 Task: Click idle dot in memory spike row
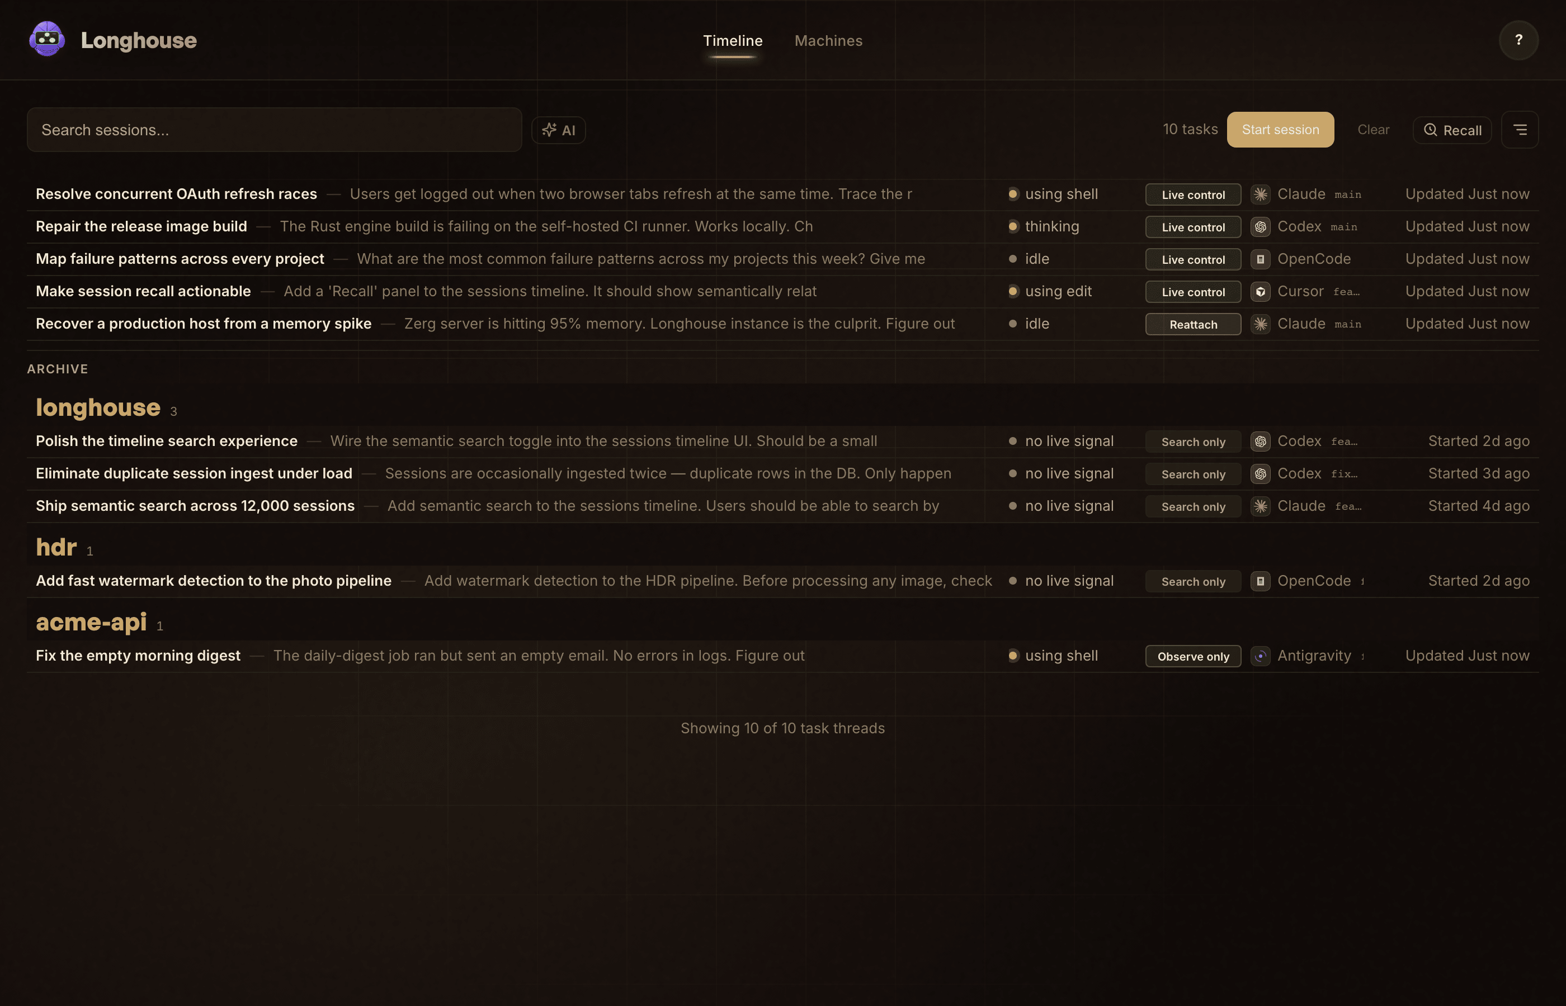[1013, 324]
